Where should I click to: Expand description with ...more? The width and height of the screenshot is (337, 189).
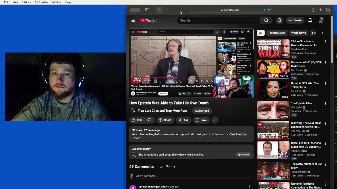pyautogui.click(x=136, y=138)
